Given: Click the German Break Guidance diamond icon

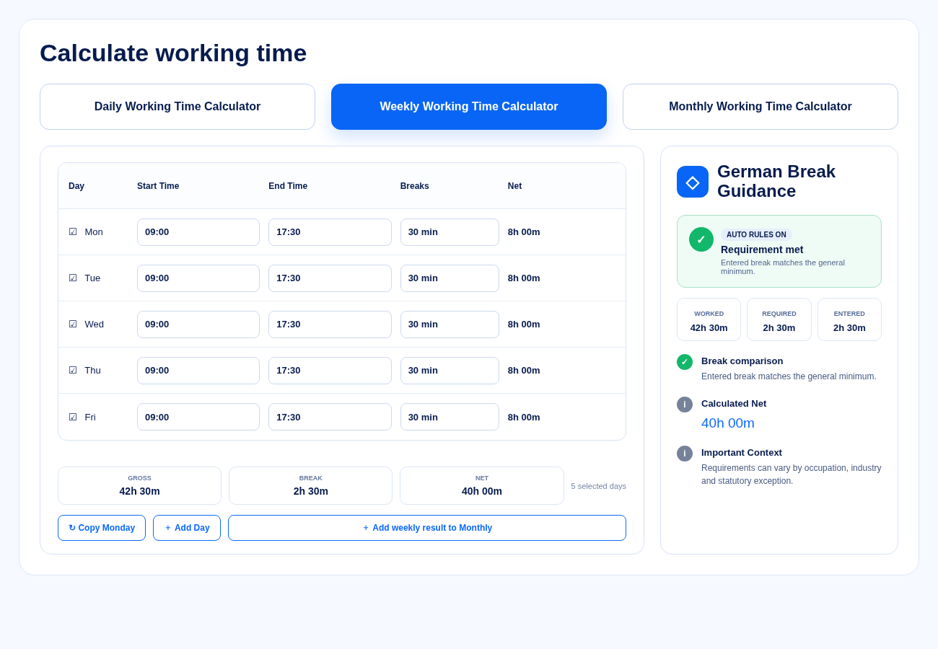Looking at the screenshot, I should (x=693, y=182).
